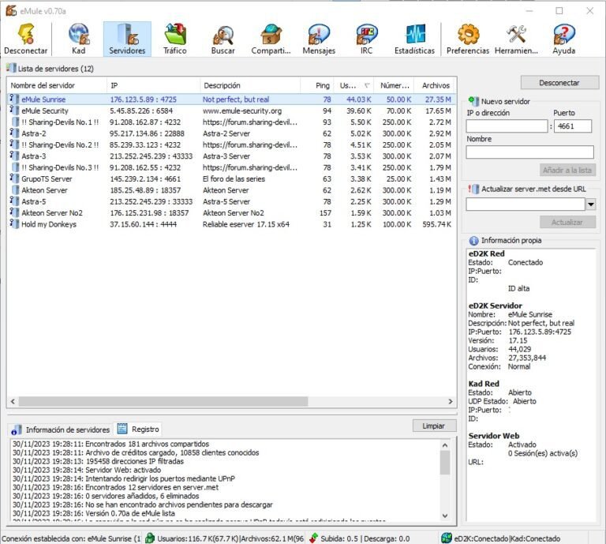Click the Actualizar button
The image size is (606, 544).
click(567, 223)
